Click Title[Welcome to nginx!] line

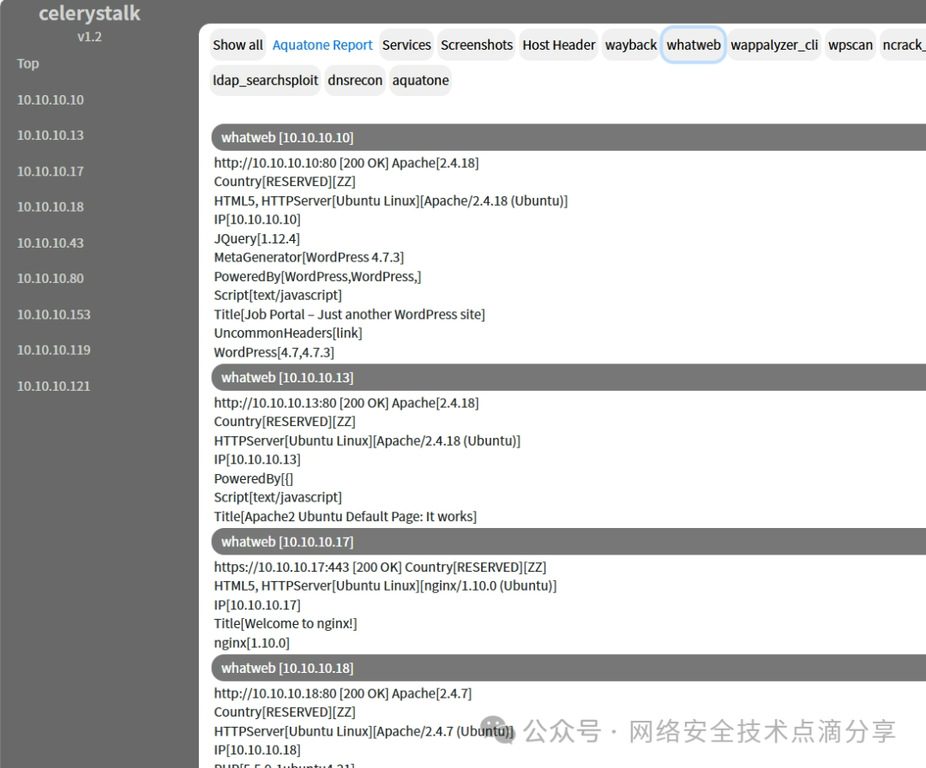pyautogui.click(x=286, y=623)
